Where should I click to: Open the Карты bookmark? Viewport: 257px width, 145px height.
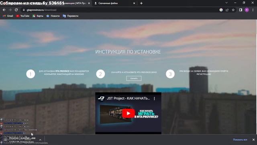(38, 16)
